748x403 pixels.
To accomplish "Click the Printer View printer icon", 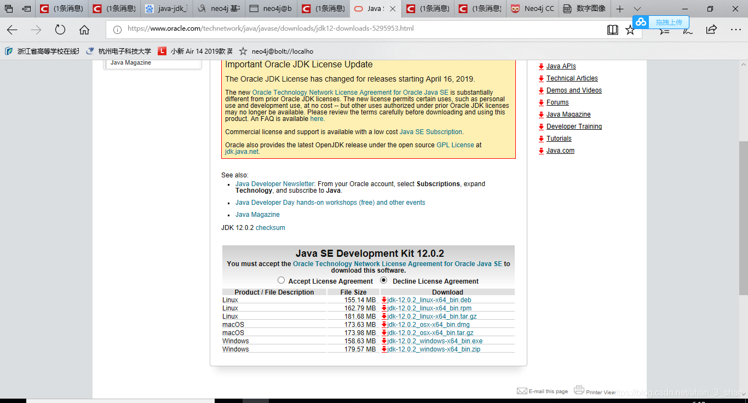I will pyautogui.click(x=579, y=390).
